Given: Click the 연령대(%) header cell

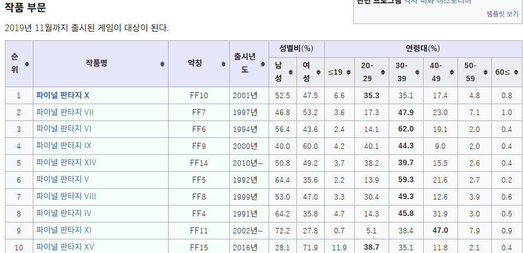Looking at the screenshot, I should tap(423, 49).
